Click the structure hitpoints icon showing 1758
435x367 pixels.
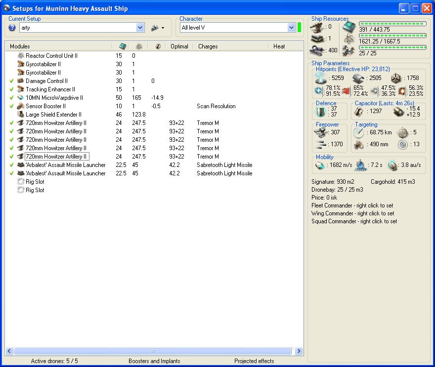396,79
